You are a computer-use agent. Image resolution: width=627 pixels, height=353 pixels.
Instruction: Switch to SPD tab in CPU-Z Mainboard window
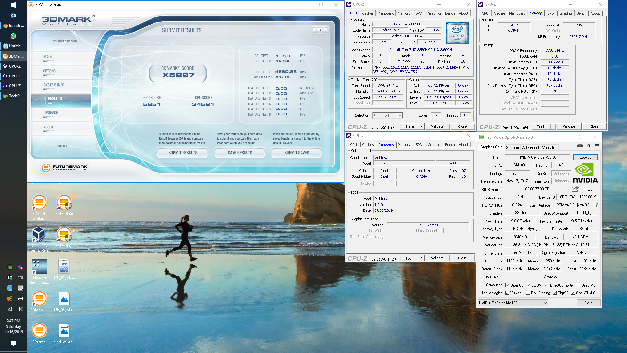[x=419, y=145]
